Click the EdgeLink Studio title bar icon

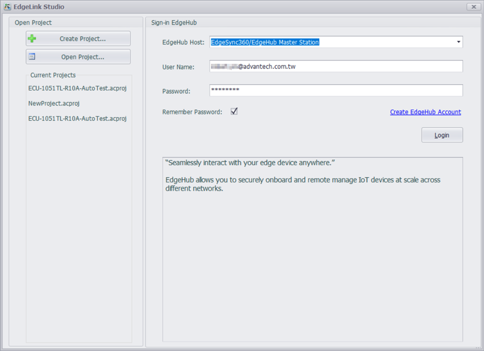pos(7,7)
